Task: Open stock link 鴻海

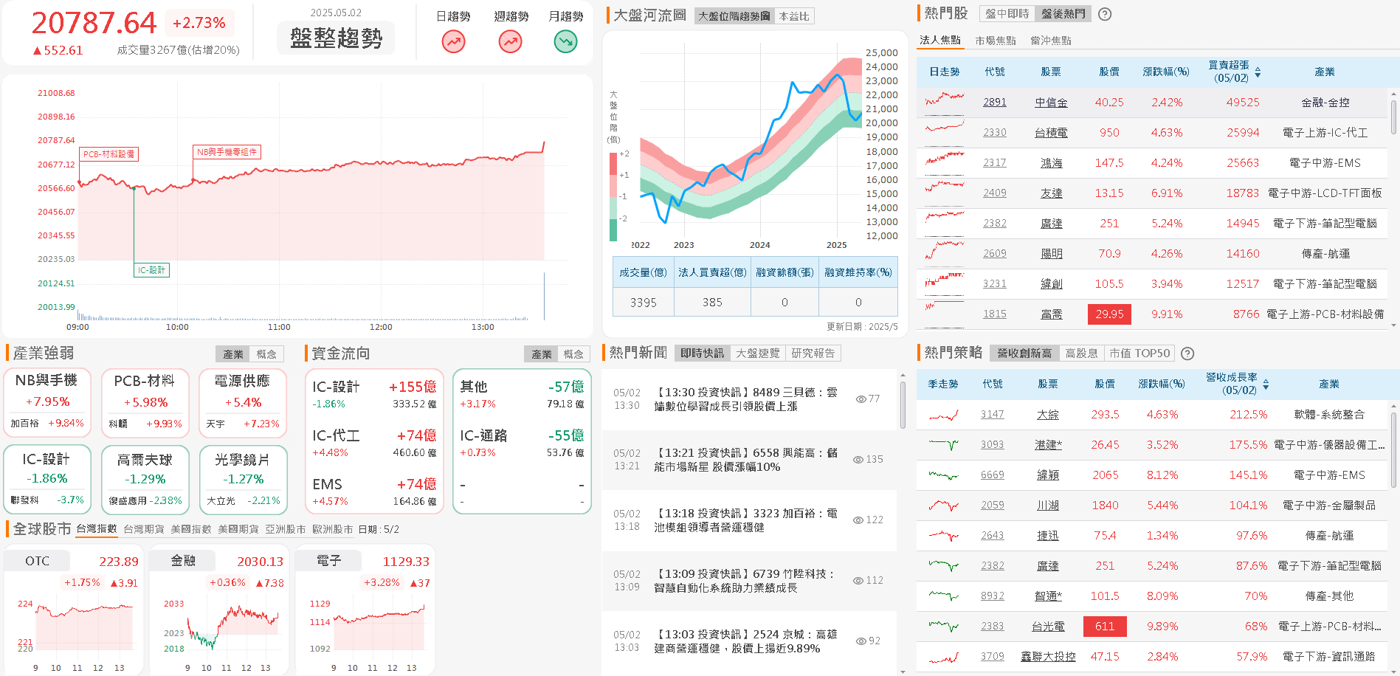Action: click(1051, 163)
